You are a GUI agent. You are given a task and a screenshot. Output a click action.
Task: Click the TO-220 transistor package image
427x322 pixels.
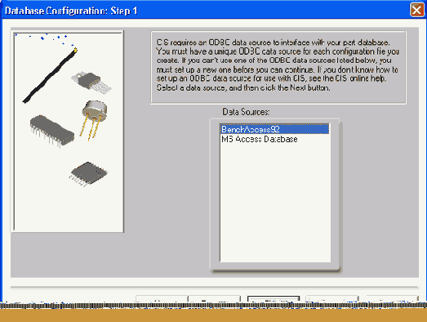(x=91, y=83)
